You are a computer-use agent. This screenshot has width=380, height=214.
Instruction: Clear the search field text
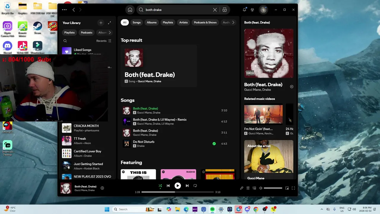coord(215,10)
